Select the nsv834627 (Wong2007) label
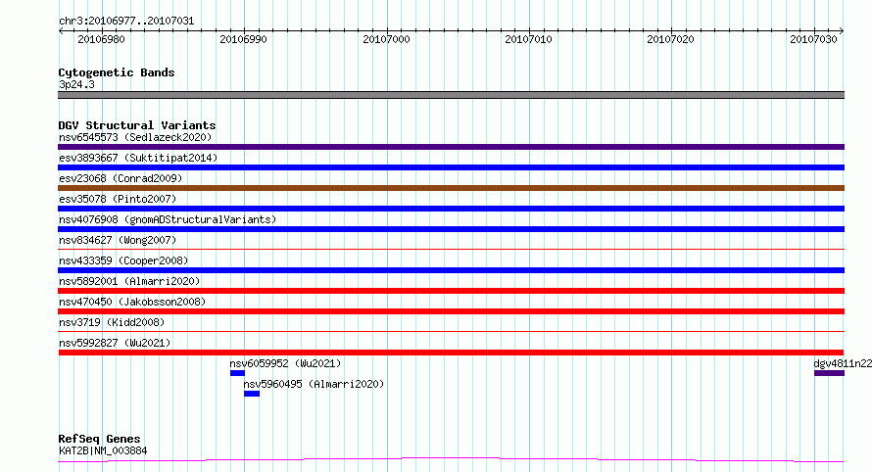The width and height of the screenshot is (872, 472). click(118, 240)
